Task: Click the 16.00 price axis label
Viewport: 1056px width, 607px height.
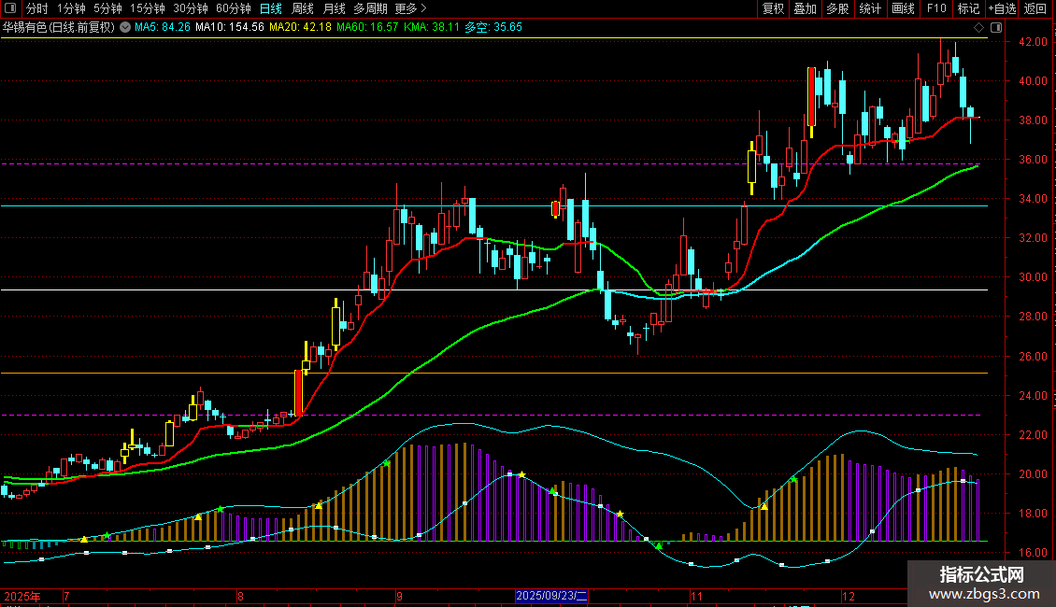Action: pyautogui.click(x=1033, y=553)
